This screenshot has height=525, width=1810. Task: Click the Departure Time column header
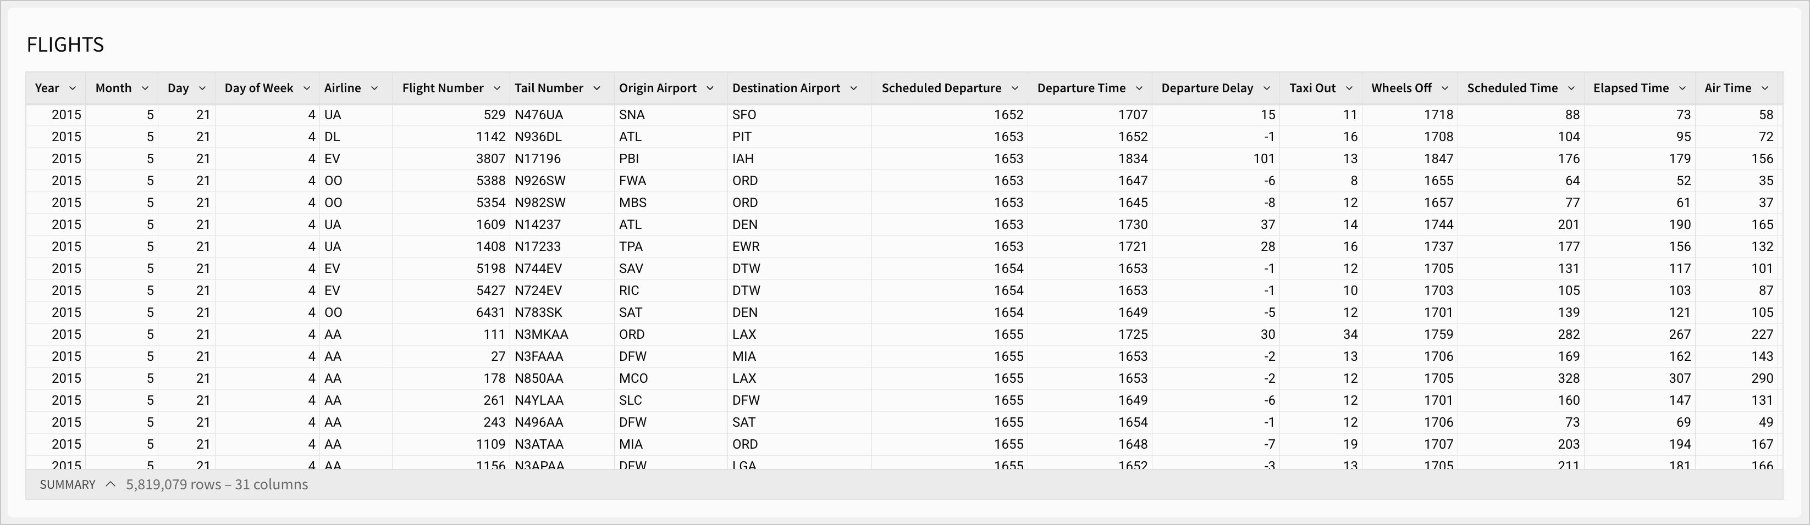(x=1080, y=88)
